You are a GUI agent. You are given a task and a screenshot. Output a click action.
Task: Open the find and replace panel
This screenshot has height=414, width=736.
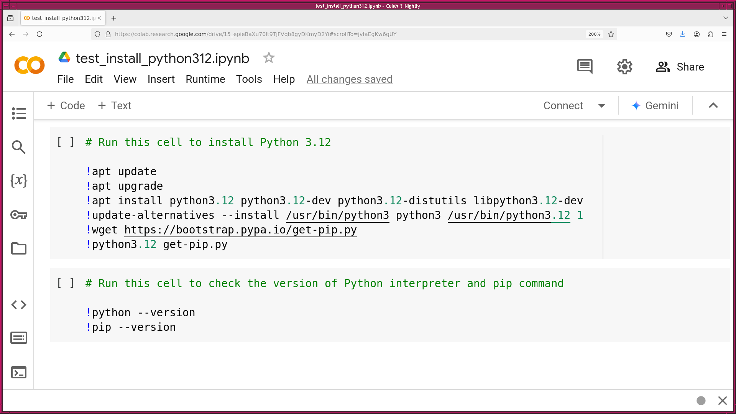(18, 147)
